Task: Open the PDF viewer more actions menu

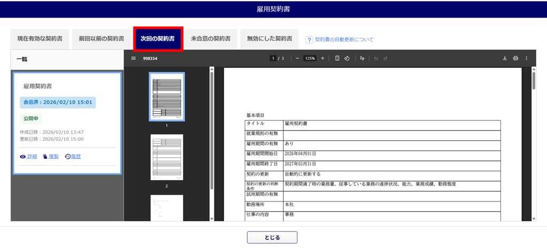Action: 526,58
